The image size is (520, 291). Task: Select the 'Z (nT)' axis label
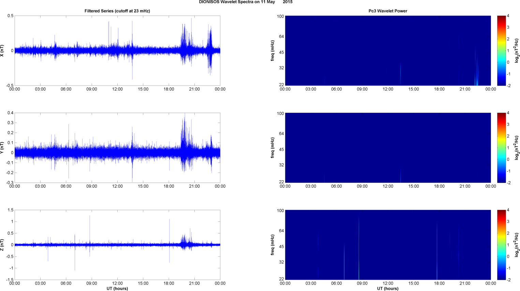click(x=2, y=245)
